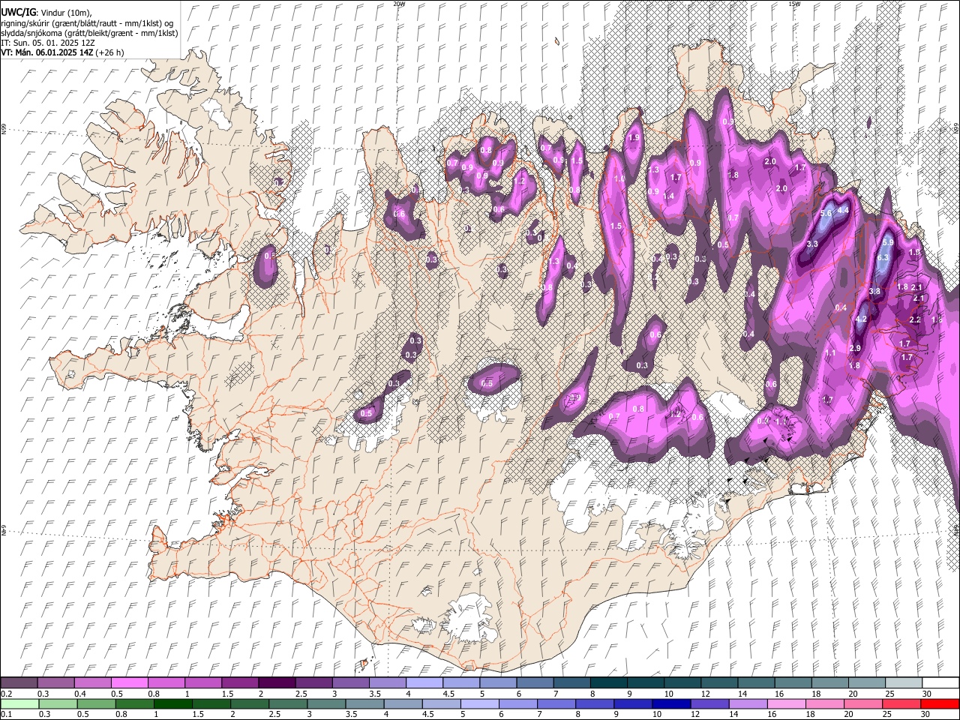
Task: Click the 5.9 precipitation value on the map
Action: (x=888, y=242)
